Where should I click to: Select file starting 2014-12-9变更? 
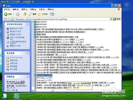pyautogui.click(x=77, y=68)
